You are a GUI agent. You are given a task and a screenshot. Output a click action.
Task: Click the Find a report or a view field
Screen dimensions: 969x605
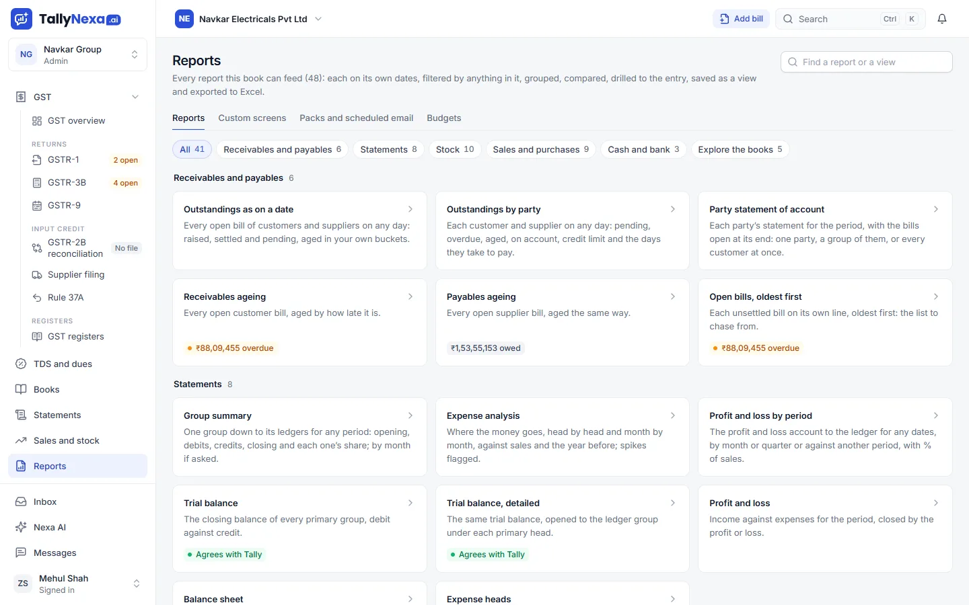pos(867,62)
